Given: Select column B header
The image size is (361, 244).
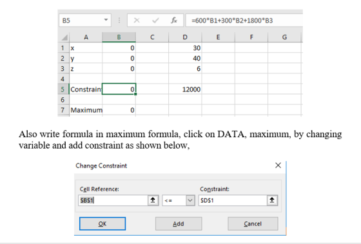Looking at the screenshot, I should click(x=119, y=37).
